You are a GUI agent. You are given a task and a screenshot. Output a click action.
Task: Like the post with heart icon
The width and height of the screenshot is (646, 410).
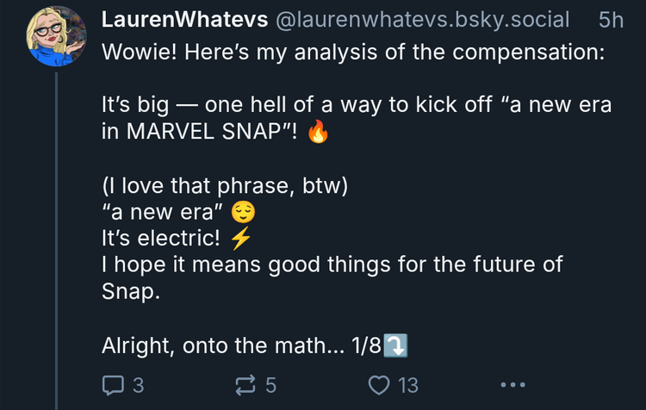[379, 385]
